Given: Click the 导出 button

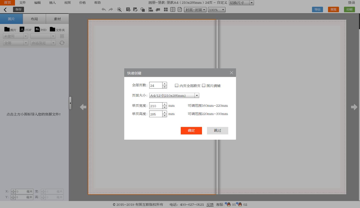Looking at the screenshot, I should click(x=317, y=9).
